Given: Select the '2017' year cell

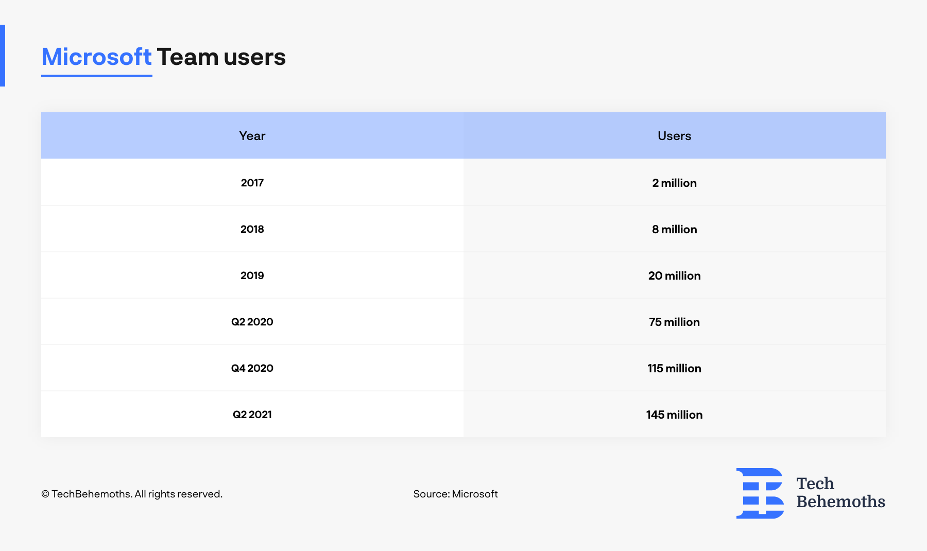Looking at the screenshot, I should (x=252, y=182).
